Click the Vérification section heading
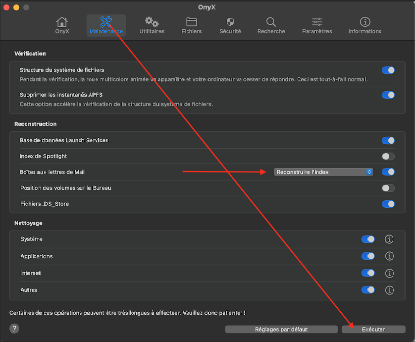The width and height of the screenshot is (415, 342). [x=30, y=54]
